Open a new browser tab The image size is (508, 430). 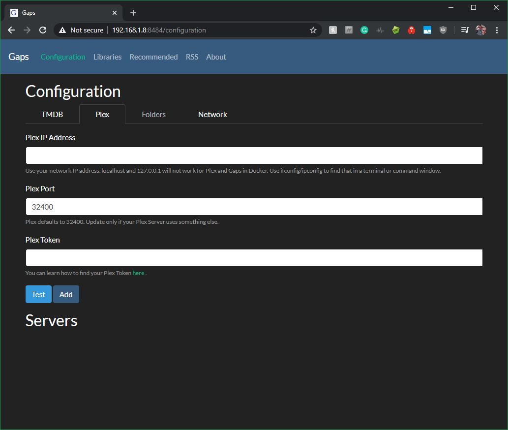133,13
